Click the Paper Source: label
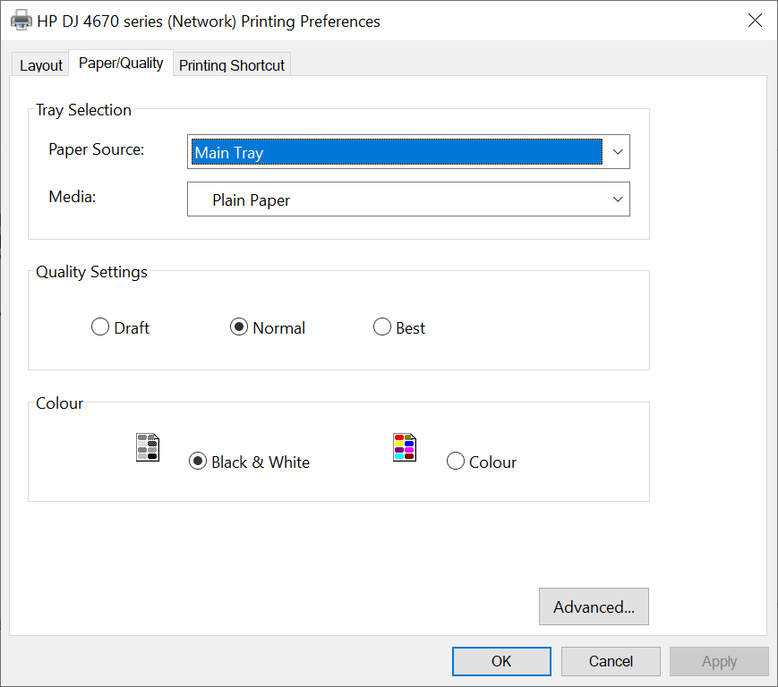This screenshot has height=687, width=778. (x=97, y=149)
